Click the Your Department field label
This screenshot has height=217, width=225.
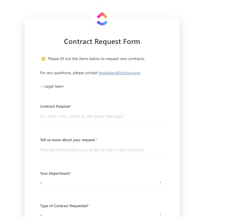tap(55, 173)
